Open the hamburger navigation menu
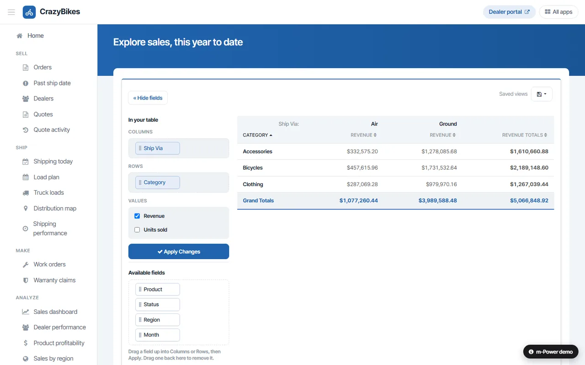The width and height of the screenshot is (585, 365). [11, 12]
